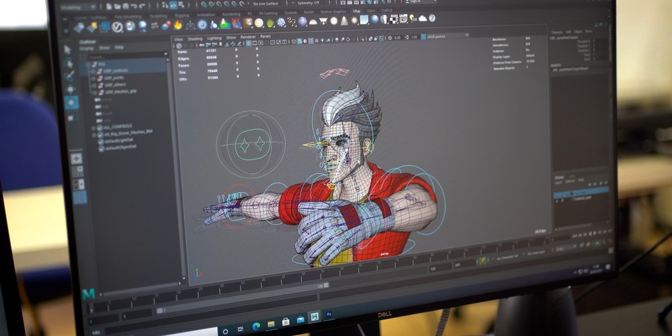This screenshot has height=336, width=672.
Task: Expand ALL_CONTROLS set in Outliner
Action: click(x=93, y=127)
